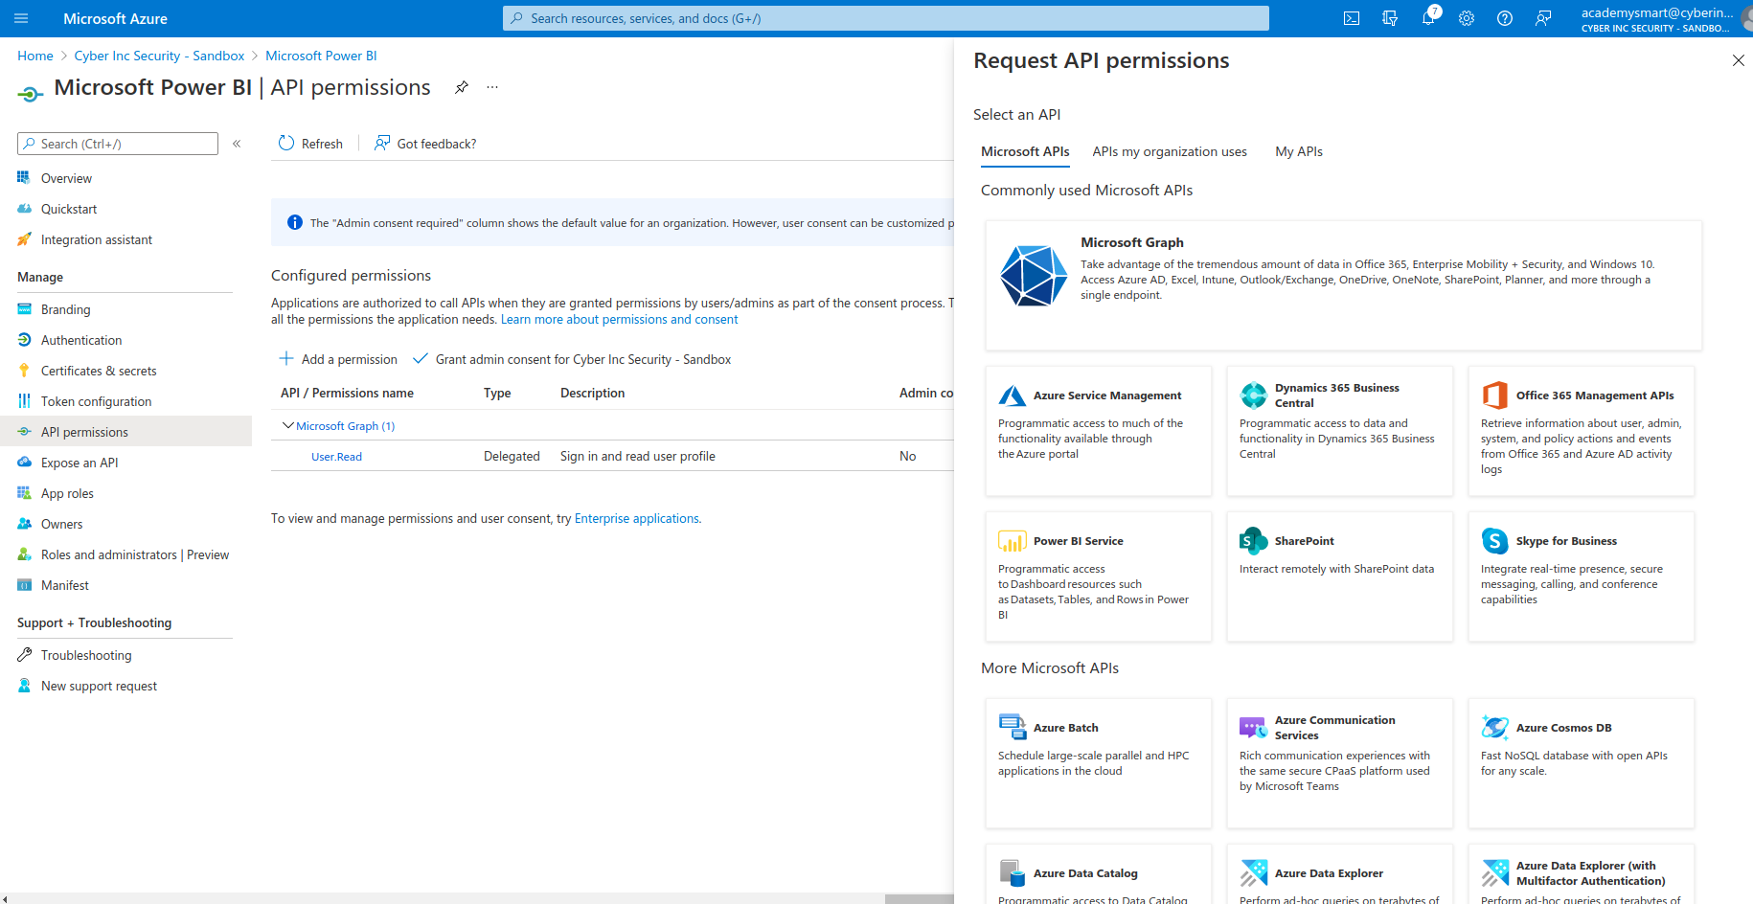
Task: Open portal settings gear
Action: pos(1467,18)
